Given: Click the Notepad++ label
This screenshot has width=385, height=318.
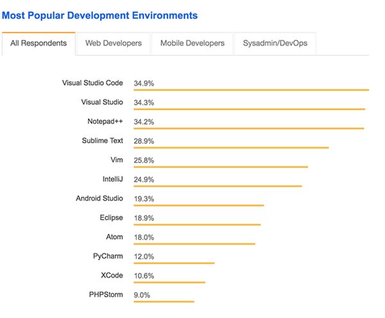Looking at the screenshot, I should 105,121.
